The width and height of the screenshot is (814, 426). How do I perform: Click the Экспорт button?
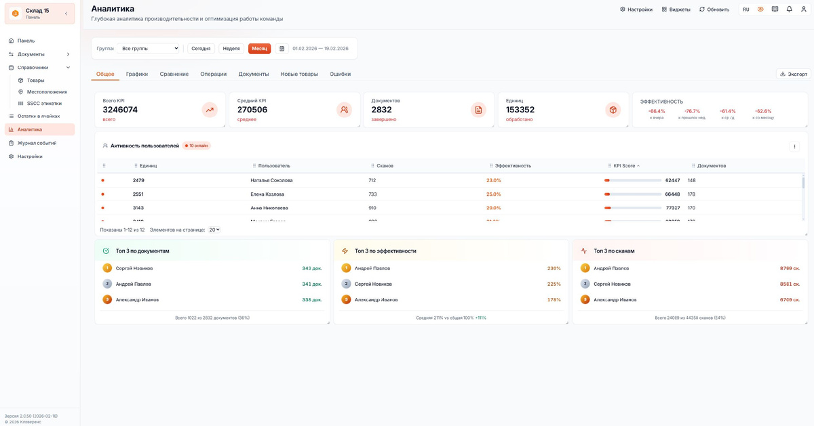click(x=794, y=74)
